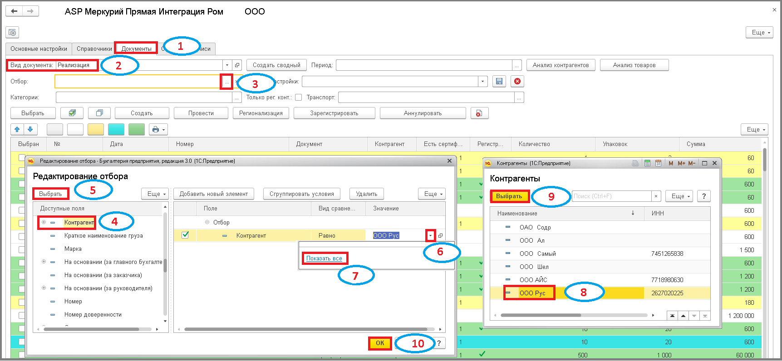The width and height of the screenshot is (782, 361).
Task: Sort by Наименование column header in Контрагенты
Action: (567, 213)
